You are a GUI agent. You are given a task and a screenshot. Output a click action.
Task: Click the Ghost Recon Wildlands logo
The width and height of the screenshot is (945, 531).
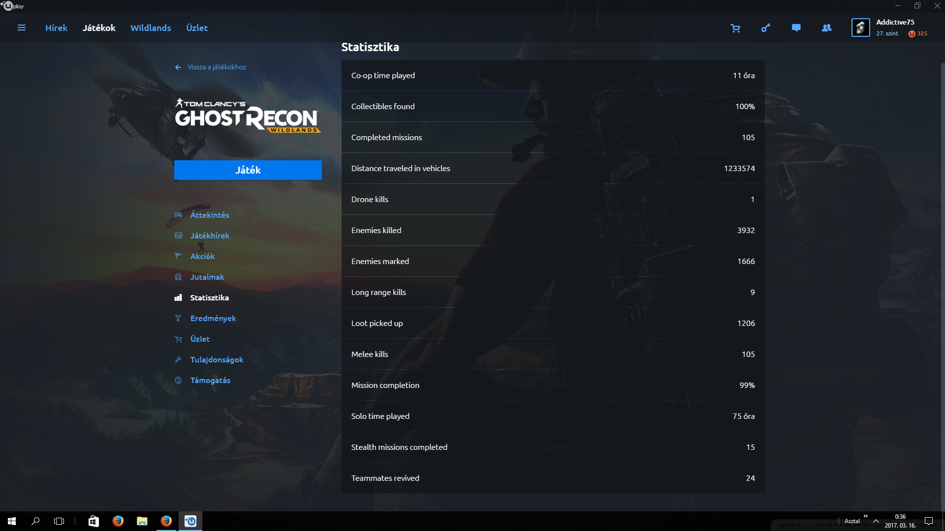(248, 116)
